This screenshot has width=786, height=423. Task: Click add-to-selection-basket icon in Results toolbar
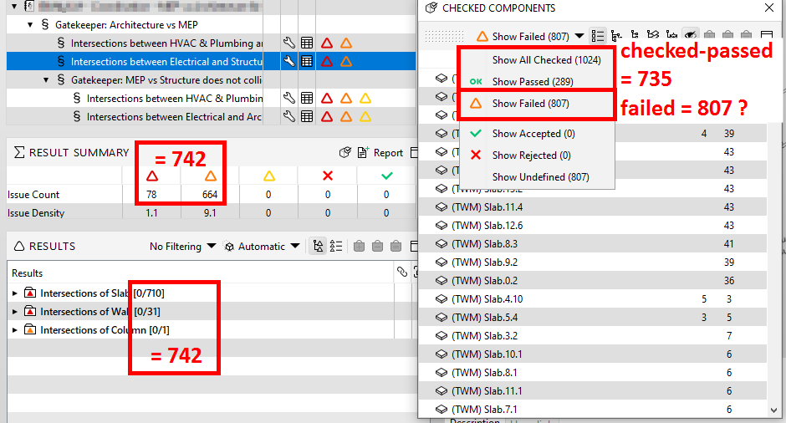359,246
